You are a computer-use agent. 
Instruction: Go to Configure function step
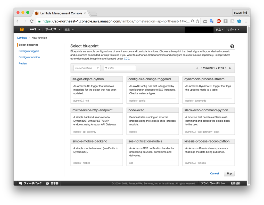point(29,57)
